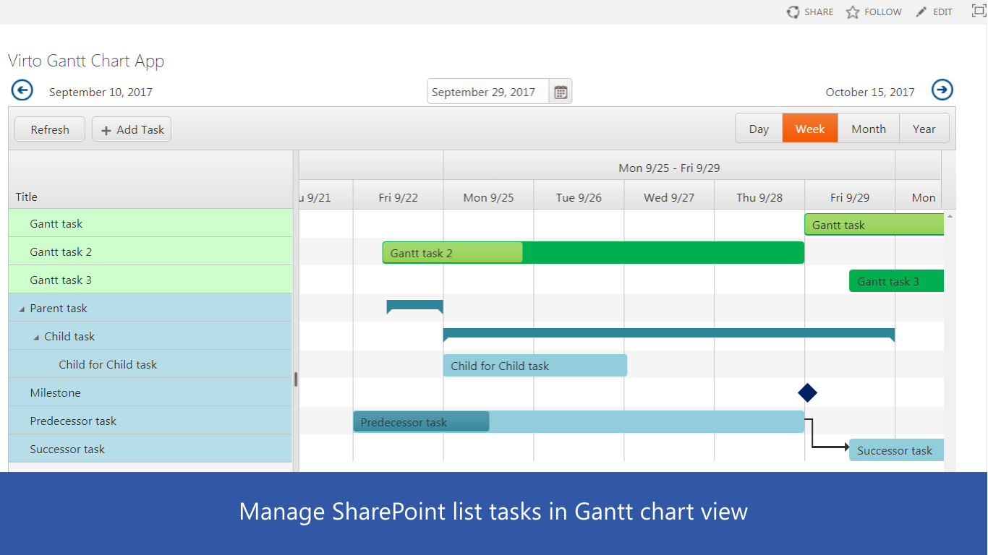Select the Year view tab
The height and width of the screenshot is (555, 988).
pyautogui.click(x=924, y=129)
